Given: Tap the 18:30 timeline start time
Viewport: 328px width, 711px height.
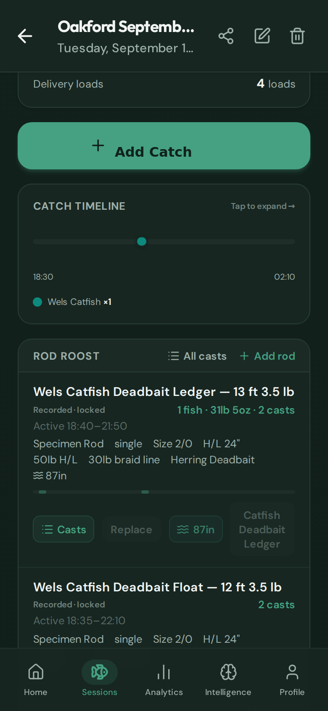Looking at the screenshot, I should 43,277.
